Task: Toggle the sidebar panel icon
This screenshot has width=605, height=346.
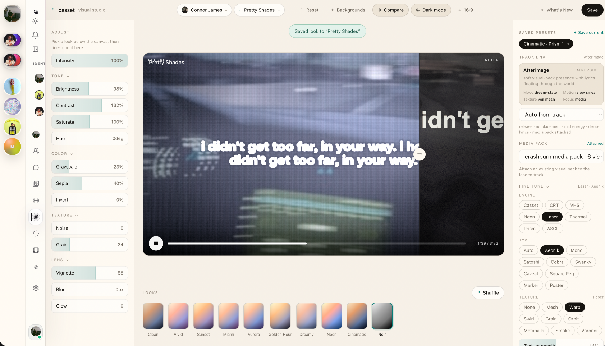Action: [x=36, y=49]
